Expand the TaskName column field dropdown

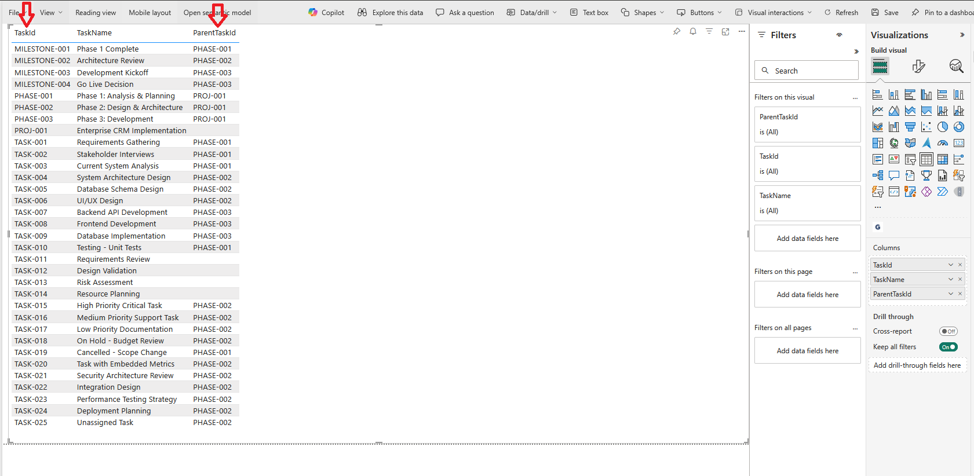950,279
